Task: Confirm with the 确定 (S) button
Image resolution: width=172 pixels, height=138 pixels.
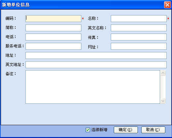Action: [x=126, y=130]
